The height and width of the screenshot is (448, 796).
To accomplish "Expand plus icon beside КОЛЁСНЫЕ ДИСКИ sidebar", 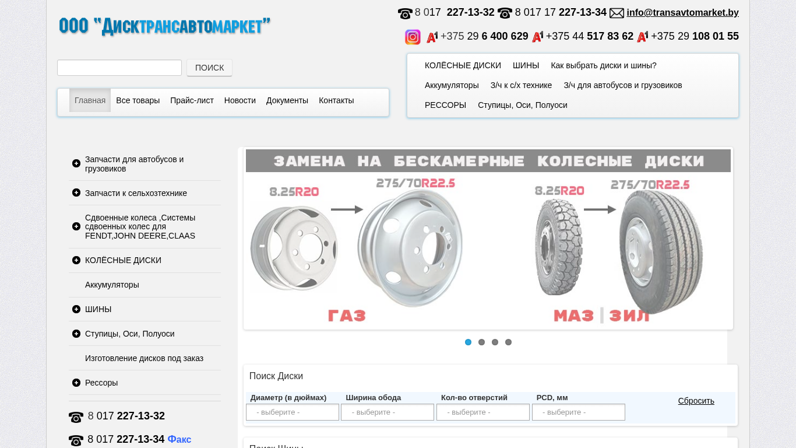I will [76, 260].
